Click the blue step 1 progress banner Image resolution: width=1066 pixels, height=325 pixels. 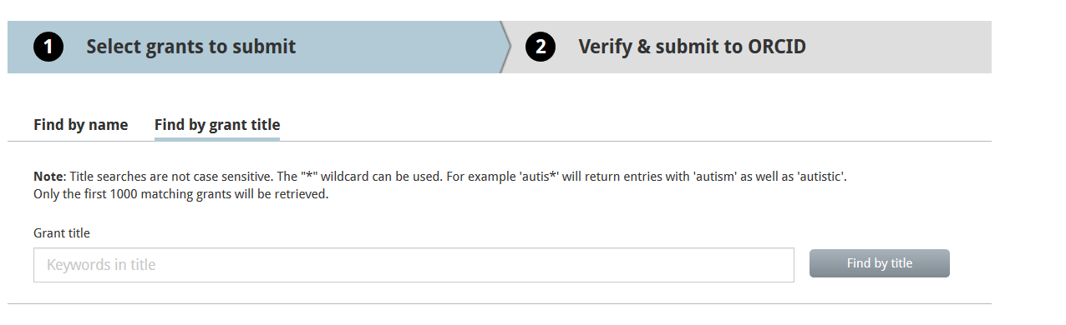click(x=254, y=47)
